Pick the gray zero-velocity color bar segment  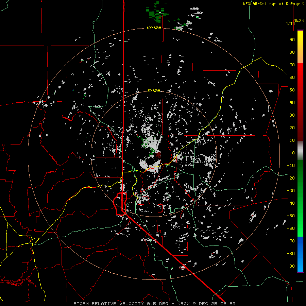click(x=300, y=151)
